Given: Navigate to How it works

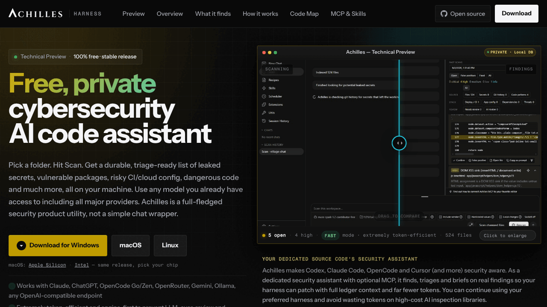Looking at the screenshot, I should click(260, 14).
